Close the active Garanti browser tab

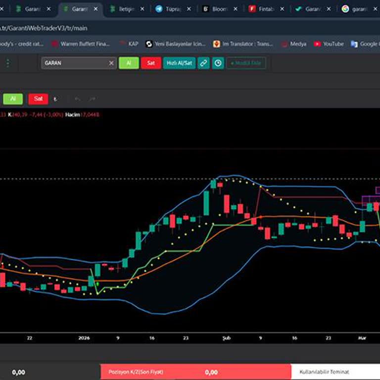click(x=96, y=9)
